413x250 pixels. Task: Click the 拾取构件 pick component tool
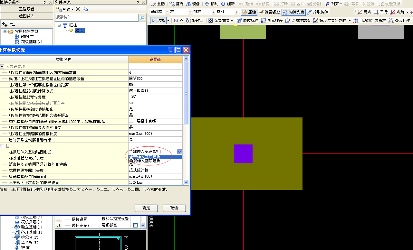[x=318, y=12]
